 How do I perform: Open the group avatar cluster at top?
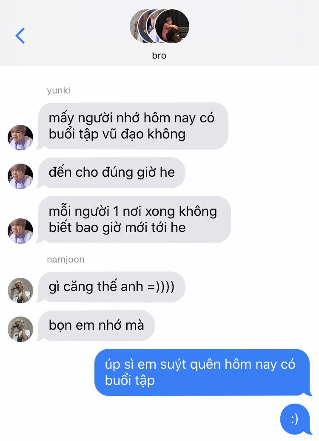159,26
